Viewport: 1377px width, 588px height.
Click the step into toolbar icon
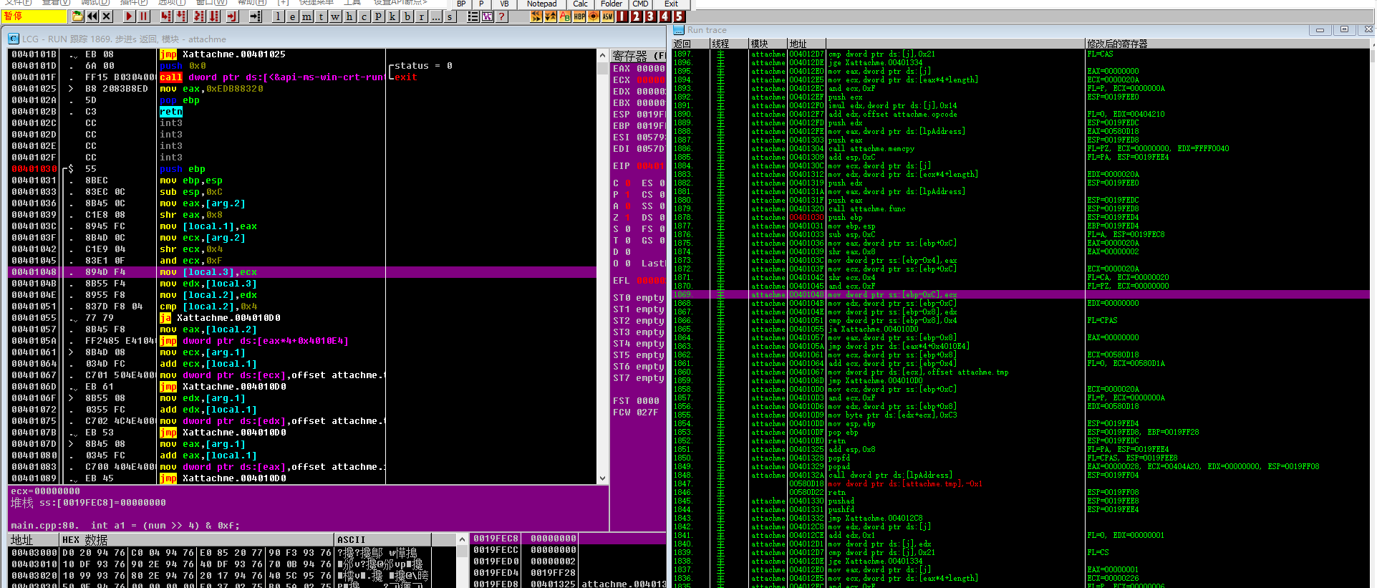166,16
